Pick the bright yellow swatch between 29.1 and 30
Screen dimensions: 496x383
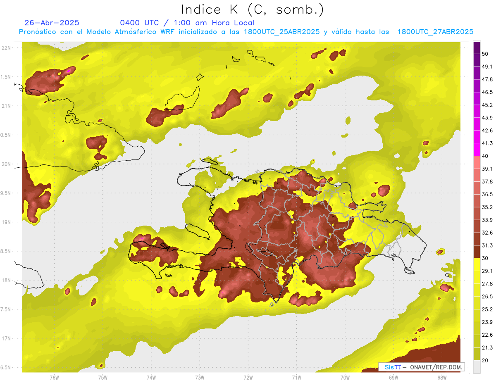(x=477, y=265)
